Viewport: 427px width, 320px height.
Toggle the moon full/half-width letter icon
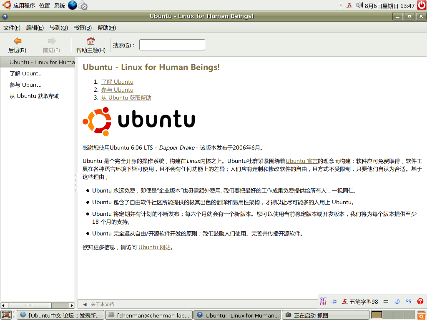[x=397, y=302]
